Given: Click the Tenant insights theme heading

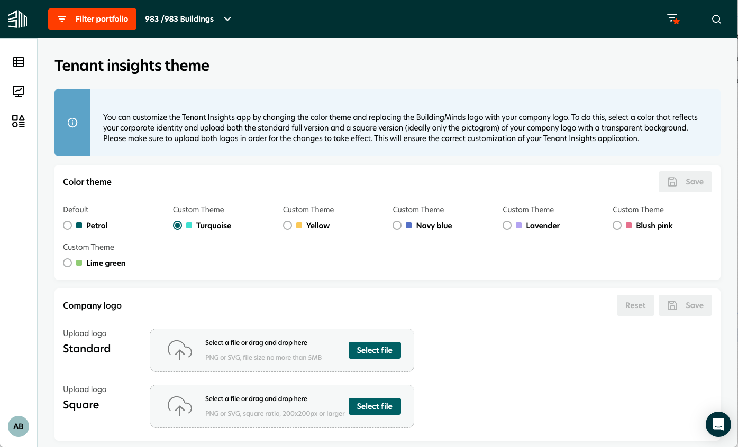Looking at the screenshot, I should [132, 66].
